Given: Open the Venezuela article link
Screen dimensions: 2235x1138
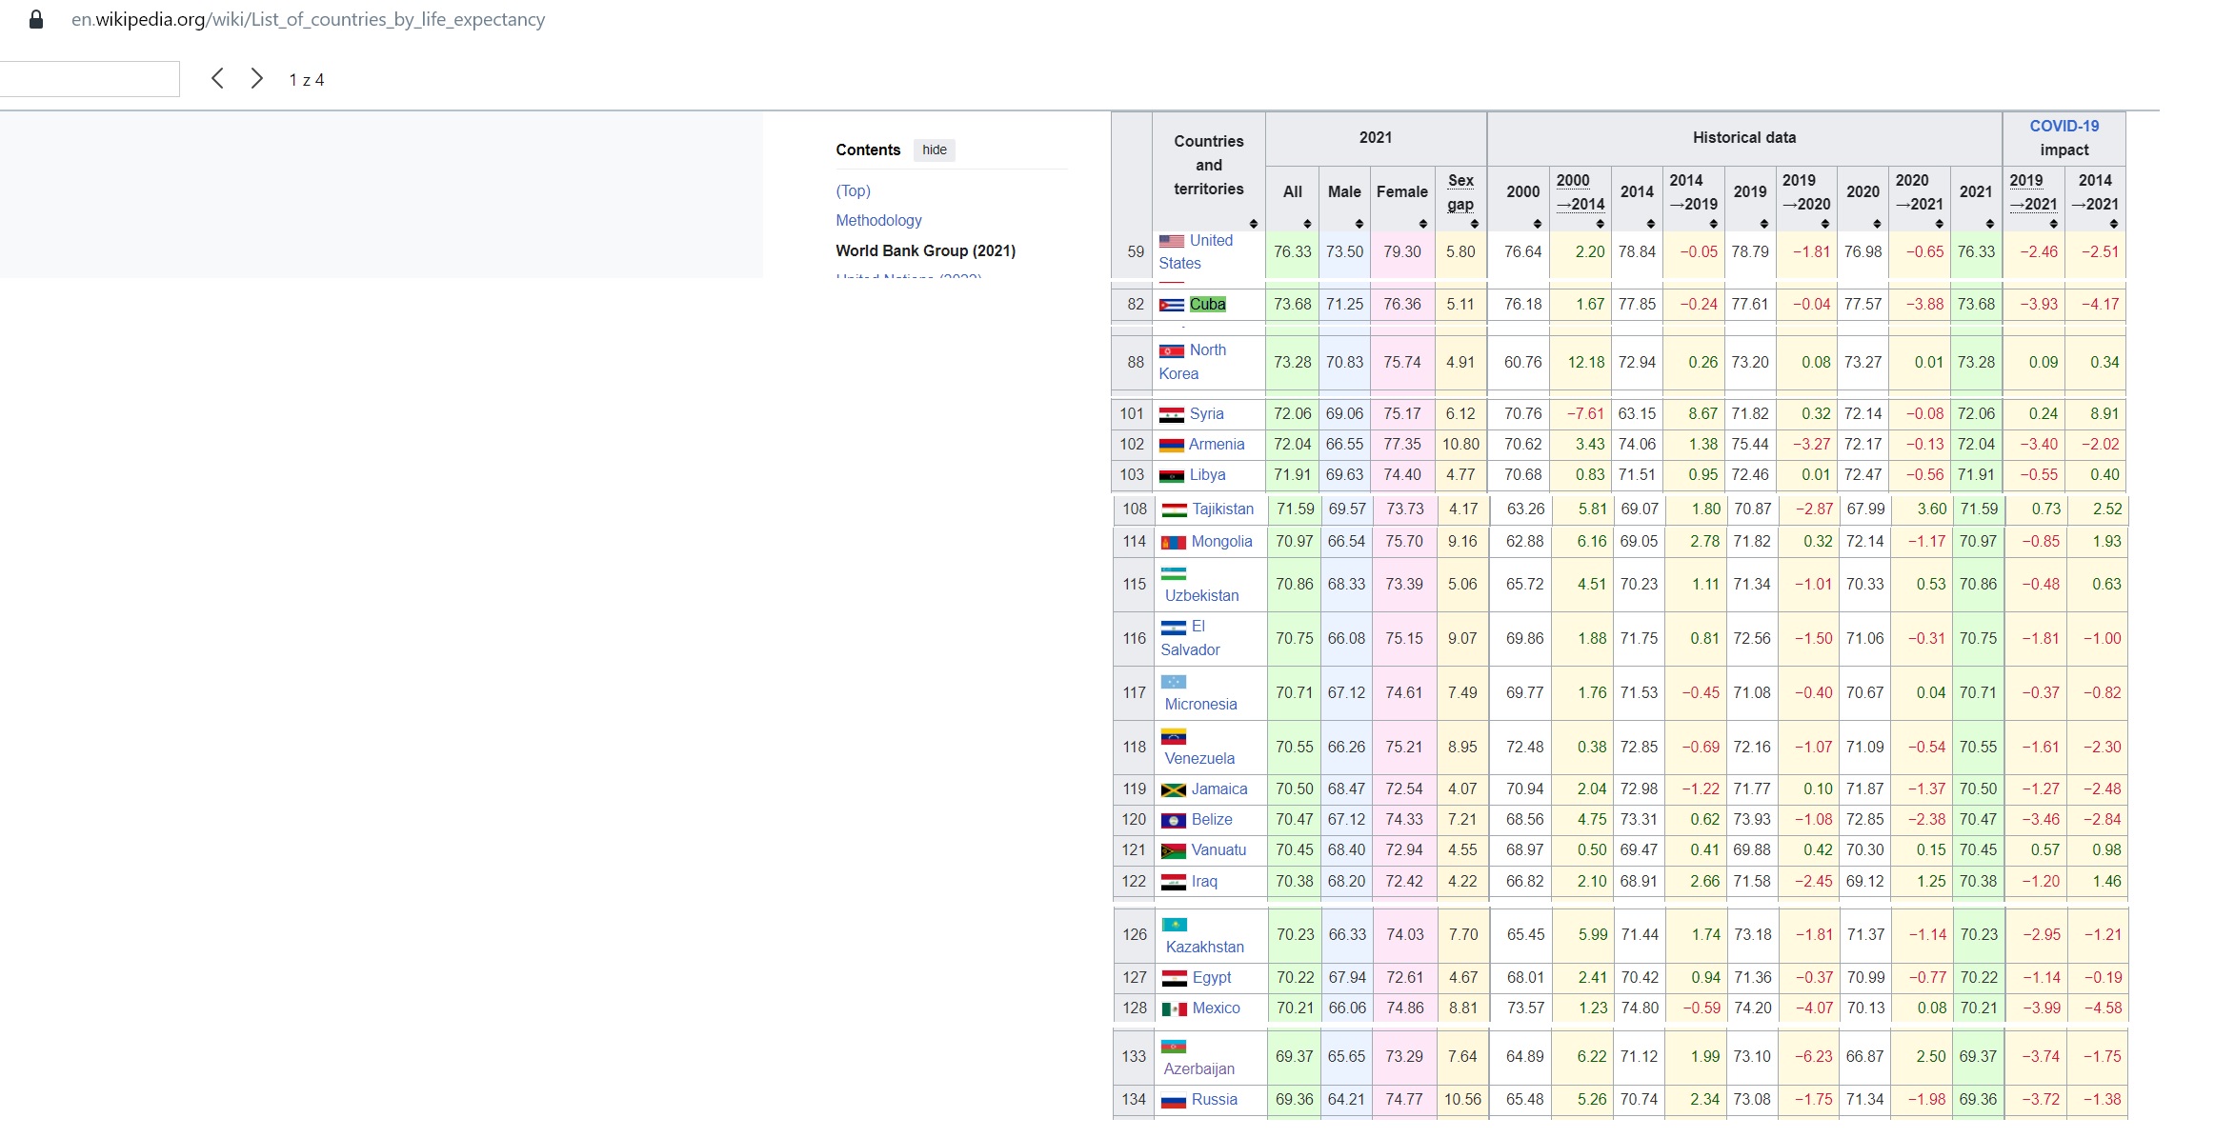Looking at the screenshot, I should pos(1199,759).
